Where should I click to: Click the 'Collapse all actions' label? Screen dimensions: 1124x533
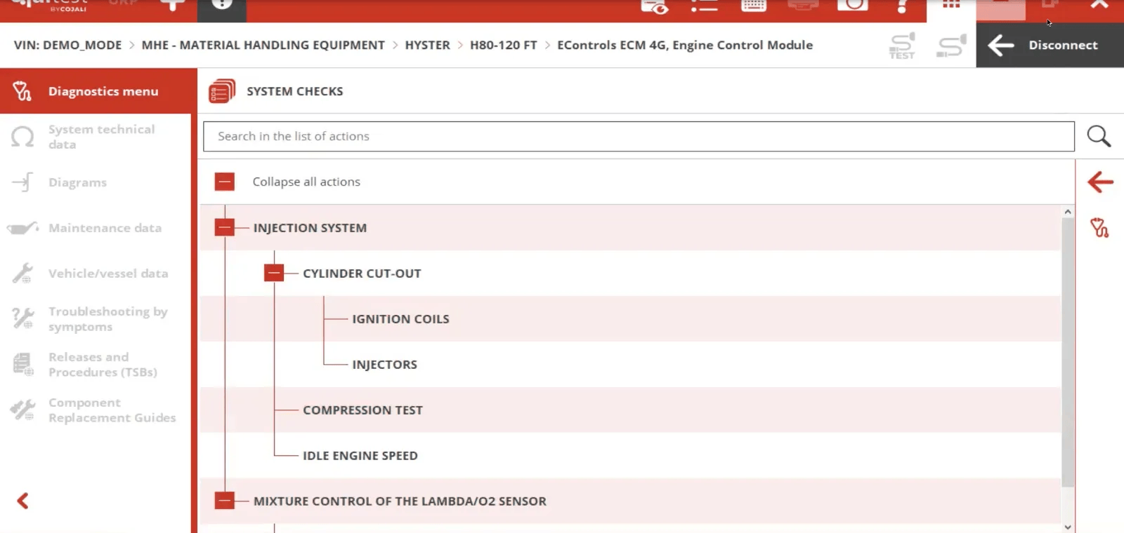coord(306,182)
